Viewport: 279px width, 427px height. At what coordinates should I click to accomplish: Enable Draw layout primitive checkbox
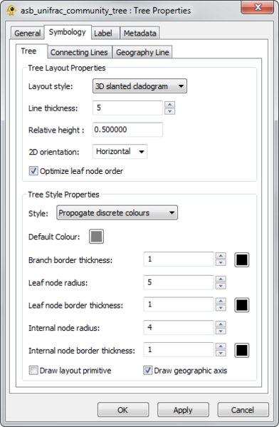tap(33, 371)
